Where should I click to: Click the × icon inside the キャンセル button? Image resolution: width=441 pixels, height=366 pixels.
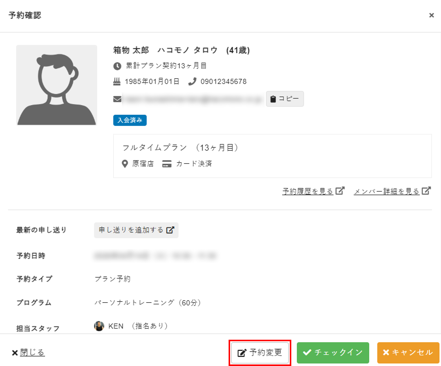click(386, 352)
